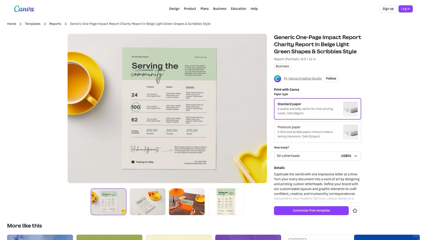Click the Log in button
Image resolution: width=427 pixels, height=240 pixels.
pyautogui.click(x=405, y=9)
